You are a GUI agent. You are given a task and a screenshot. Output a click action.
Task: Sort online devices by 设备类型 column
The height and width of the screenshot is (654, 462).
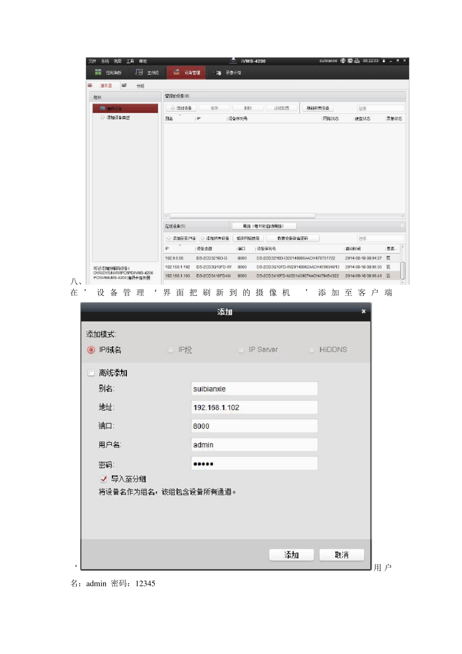coord(204,249)
